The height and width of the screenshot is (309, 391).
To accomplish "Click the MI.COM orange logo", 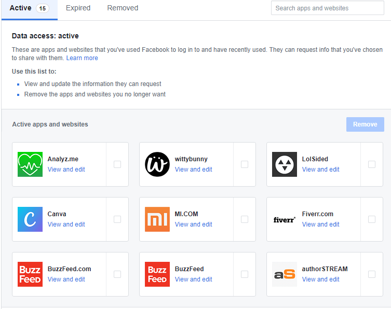I will (157, 219).
